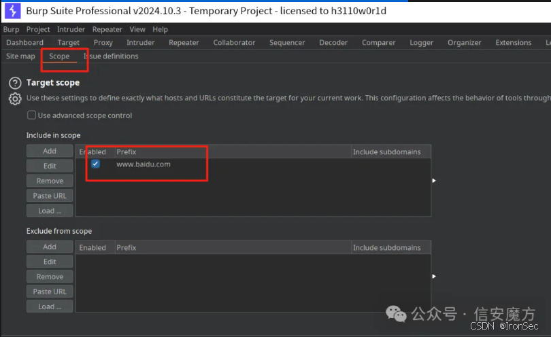The height and width of the screenshot is (337, 551).
Task: Click the Burp Suite lightning logo icon
Action: tap(13, 11)
